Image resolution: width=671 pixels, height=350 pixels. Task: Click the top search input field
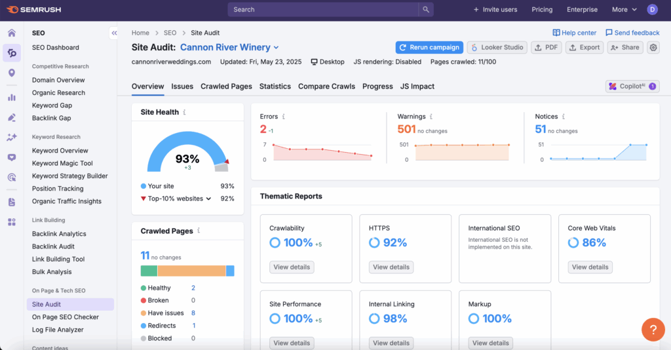click(323, 9)
